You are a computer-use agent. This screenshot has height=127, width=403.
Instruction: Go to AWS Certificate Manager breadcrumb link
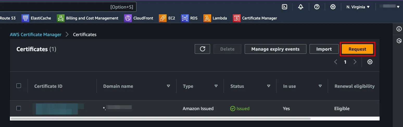point(36,35)
